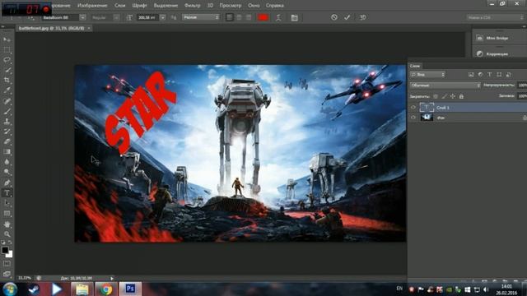Open warp text options
Screen dimensions: 527x296
click(x=278, y=17)
